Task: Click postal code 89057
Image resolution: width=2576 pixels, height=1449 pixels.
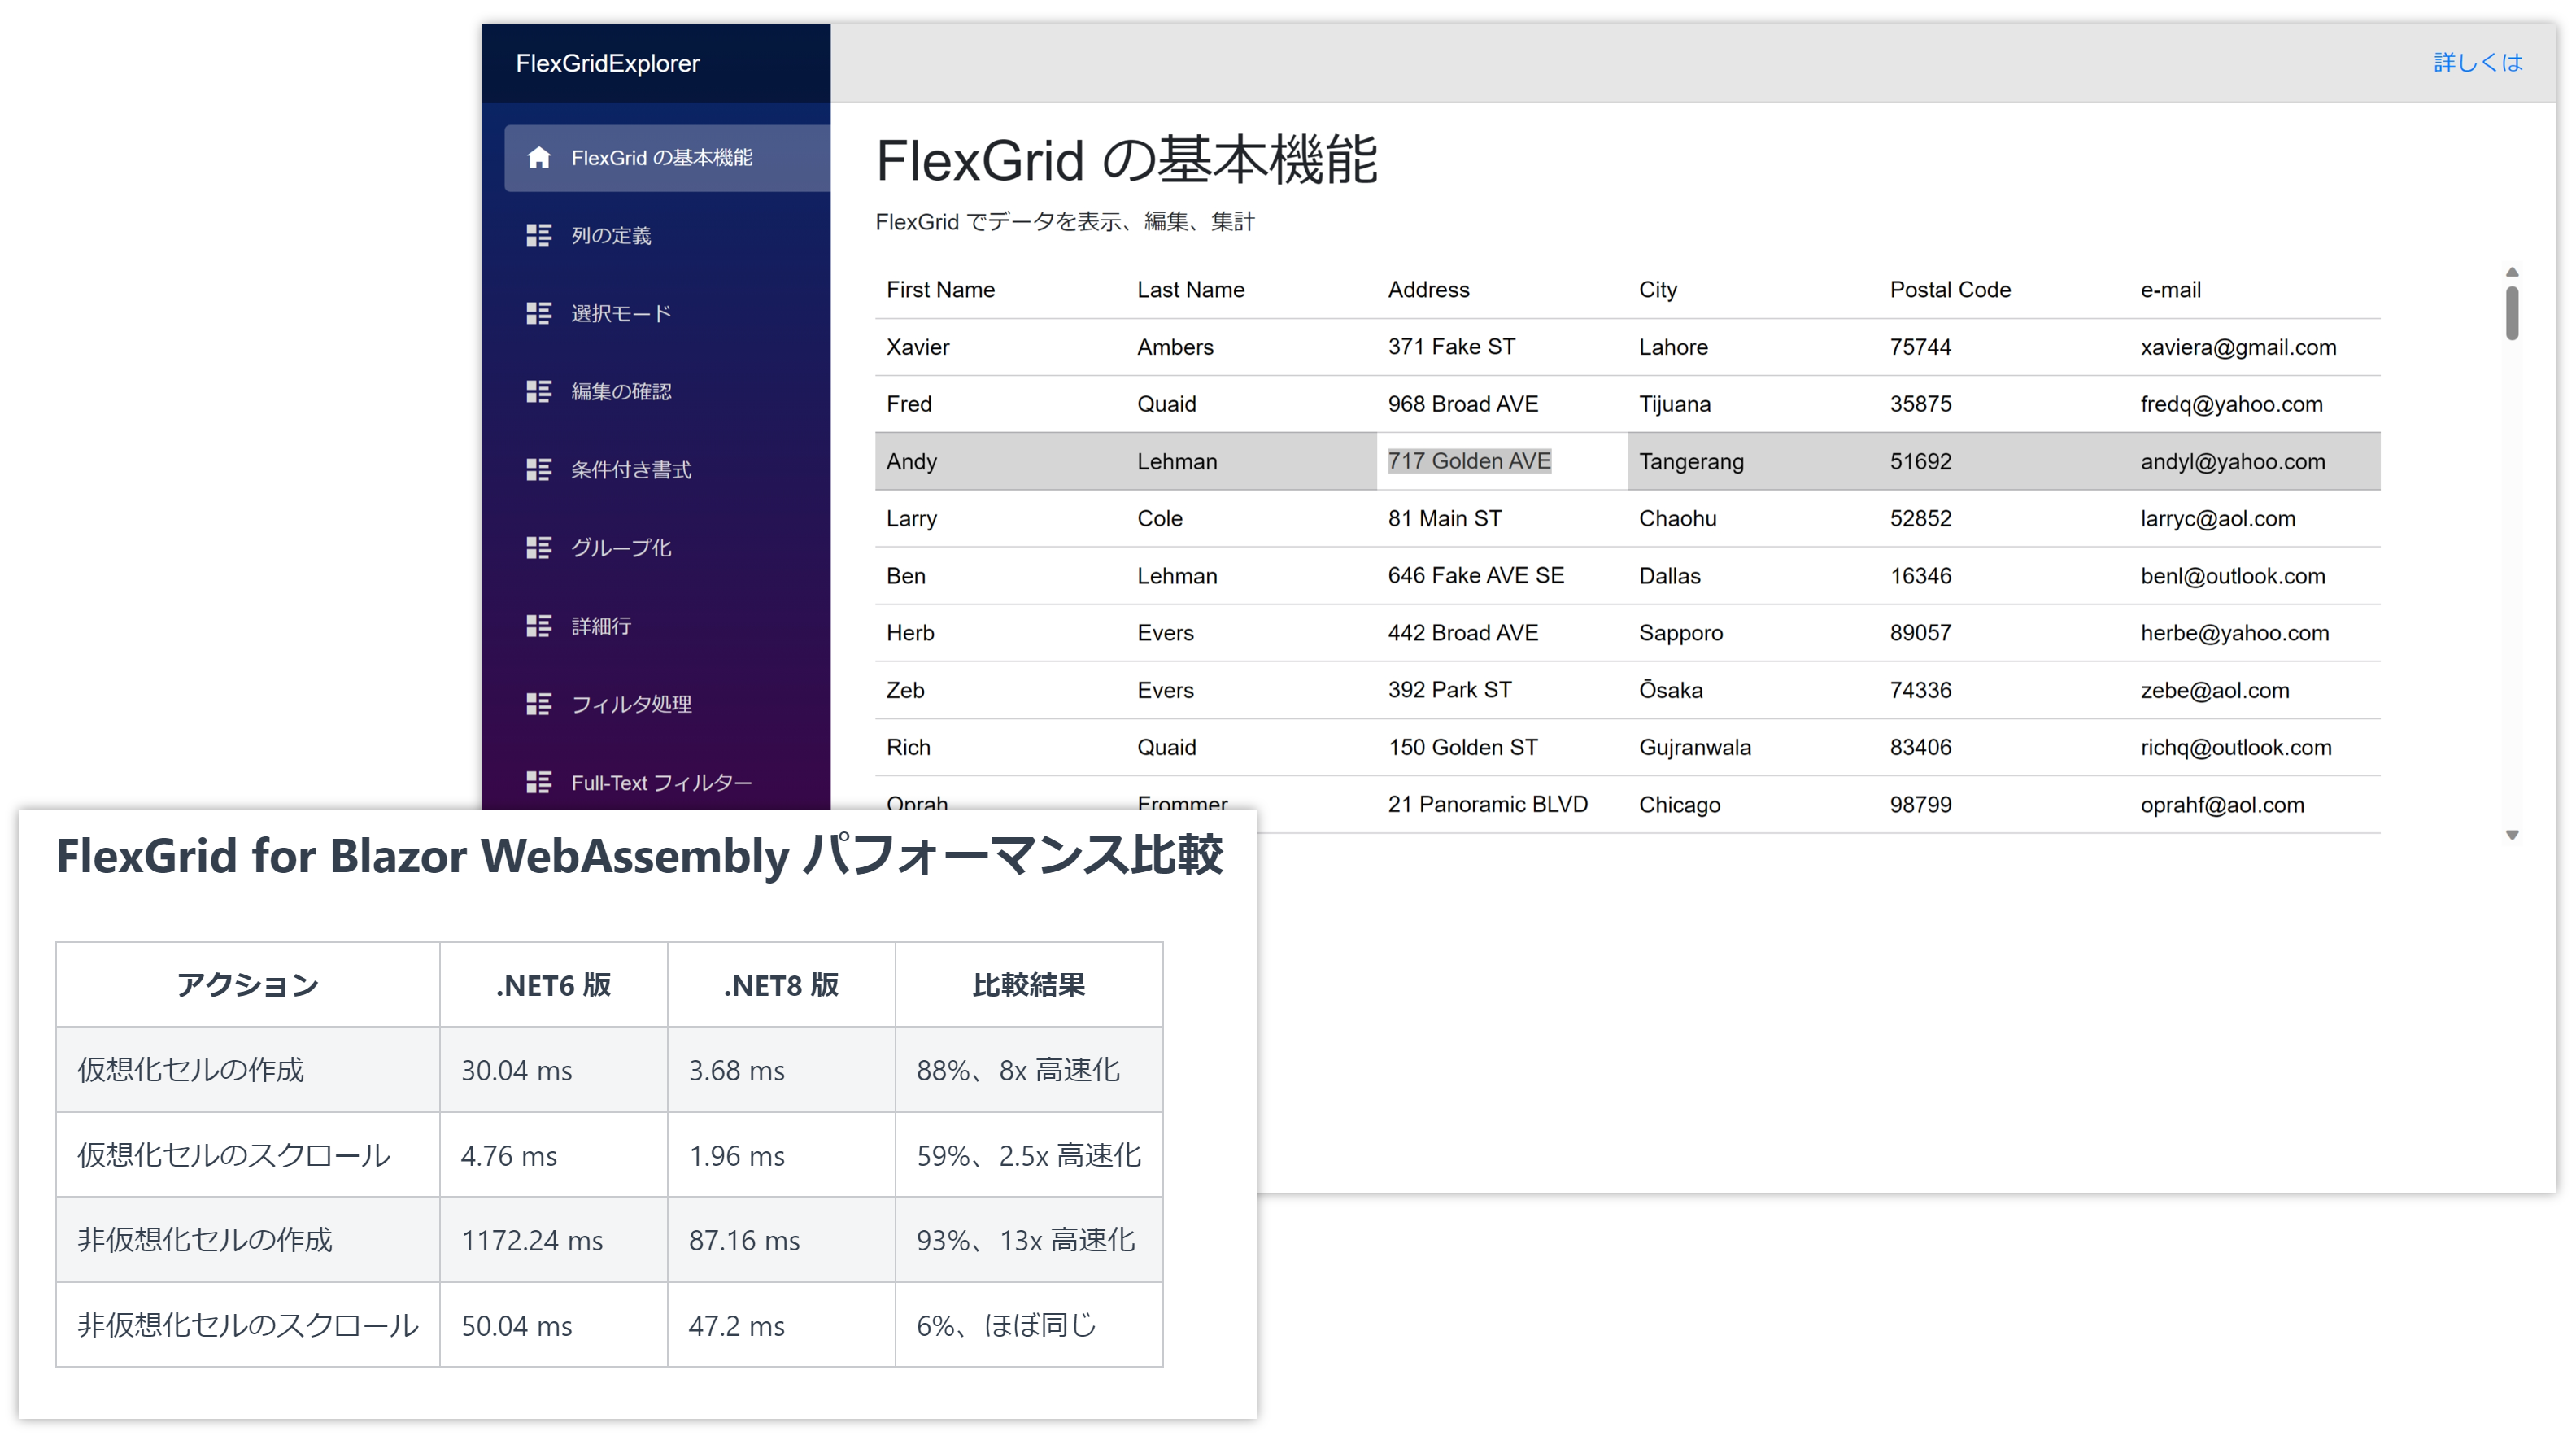Action: tap(2004, 633)
